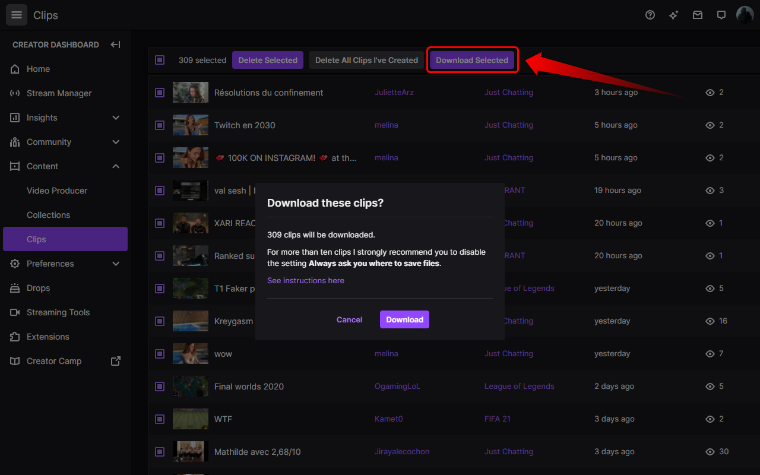Expand the Preferences submenu chevron
The height and width of the screenshot is (475, 760).
tap(116, 264)
